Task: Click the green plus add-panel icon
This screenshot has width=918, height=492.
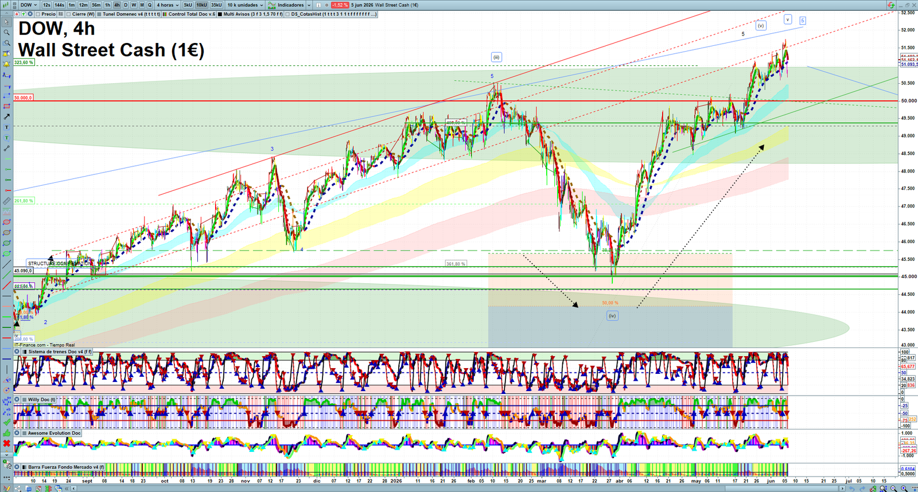Action: 24,14
